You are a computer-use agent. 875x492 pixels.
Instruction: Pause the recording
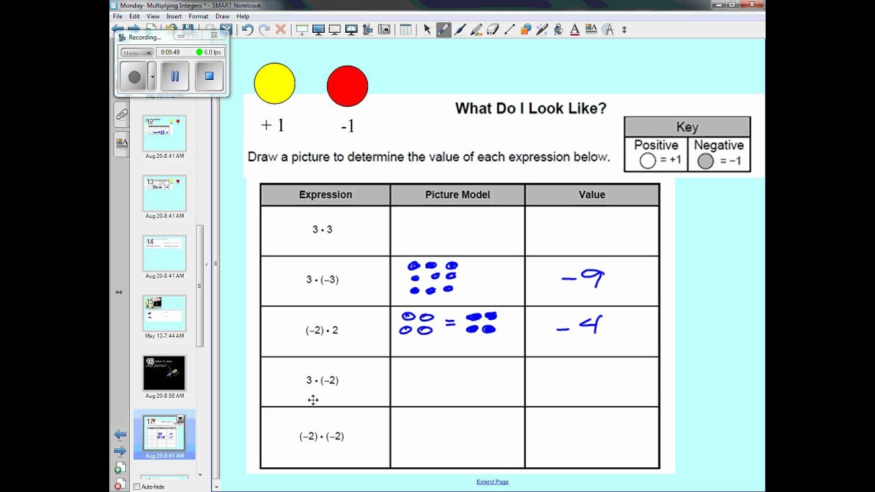click(174, 77)
